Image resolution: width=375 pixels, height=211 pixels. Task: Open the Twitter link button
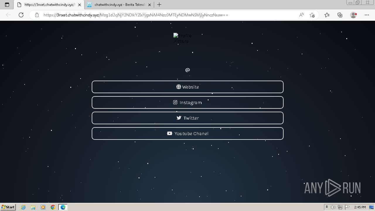click(187, 118)
